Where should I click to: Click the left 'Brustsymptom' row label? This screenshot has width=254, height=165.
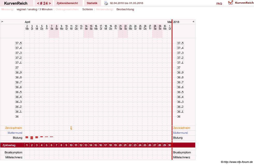[x=13, y=152]
